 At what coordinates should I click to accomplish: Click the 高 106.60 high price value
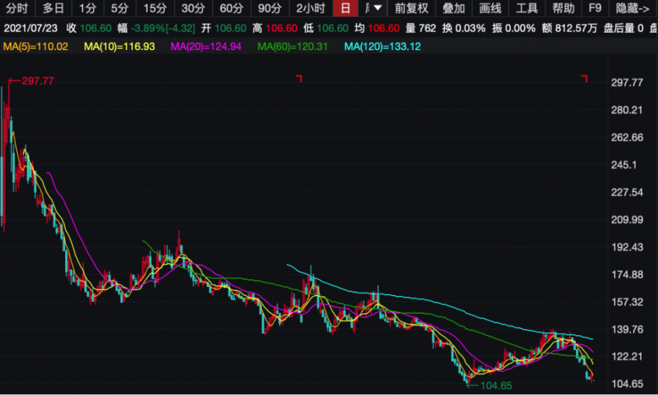[x=275, y=28]
